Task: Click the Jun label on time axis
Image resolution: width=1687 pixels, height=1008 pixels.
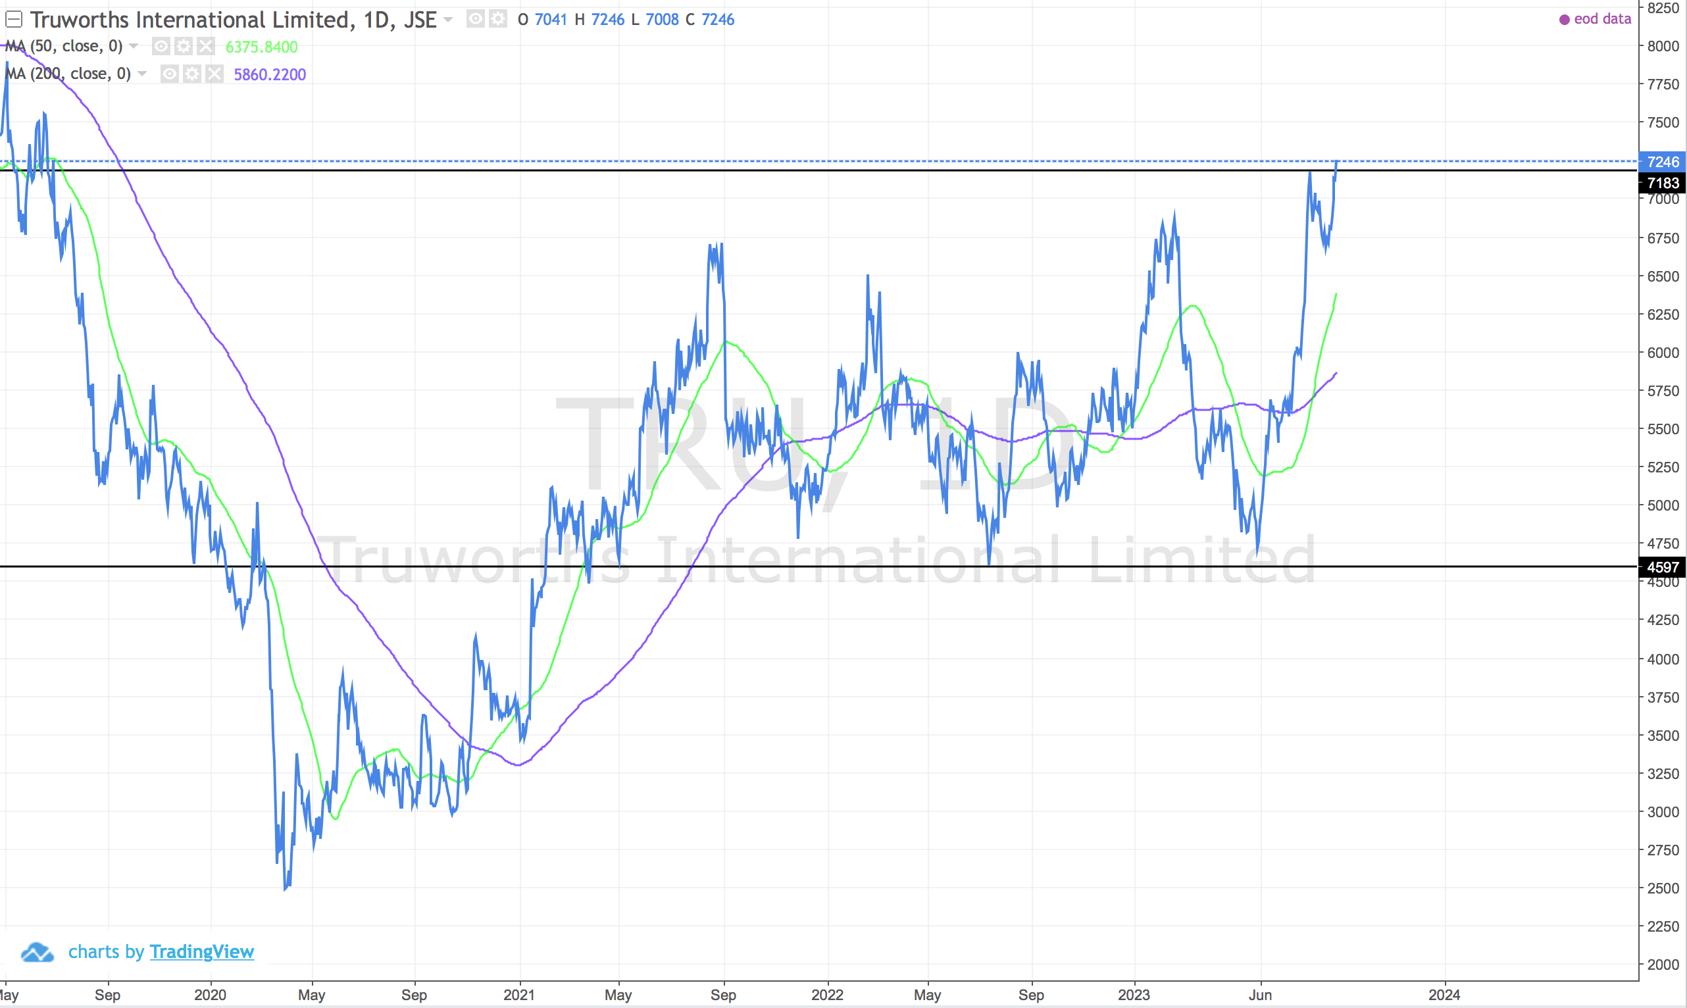Action: 1261,995
